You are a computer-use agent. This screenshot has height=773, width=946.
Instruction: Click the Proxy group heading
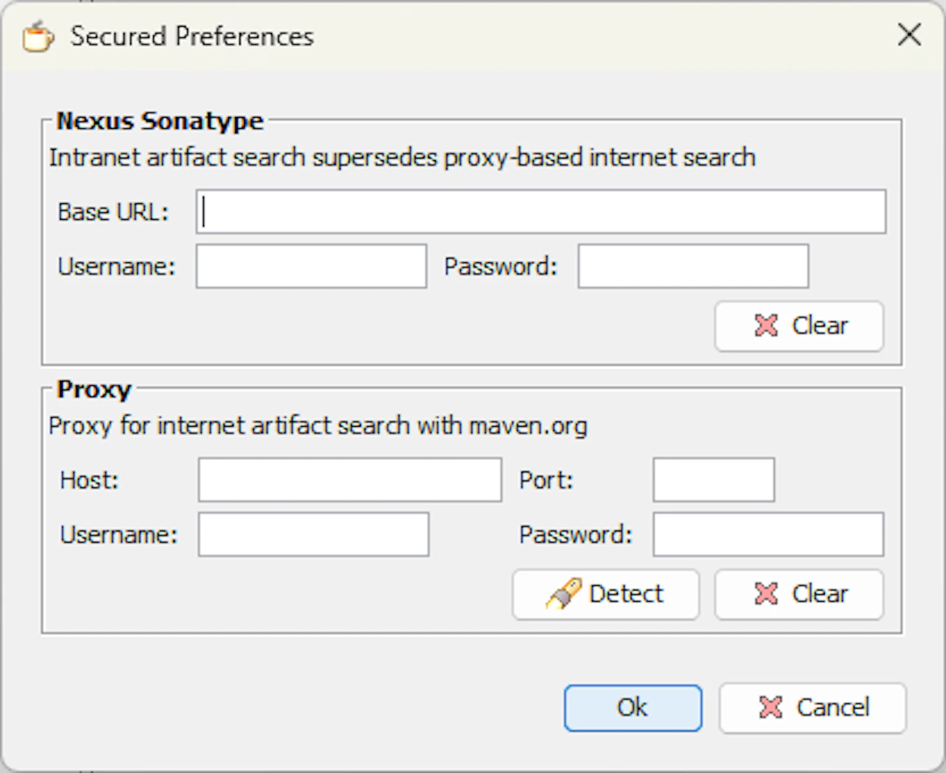coord(94,389)
